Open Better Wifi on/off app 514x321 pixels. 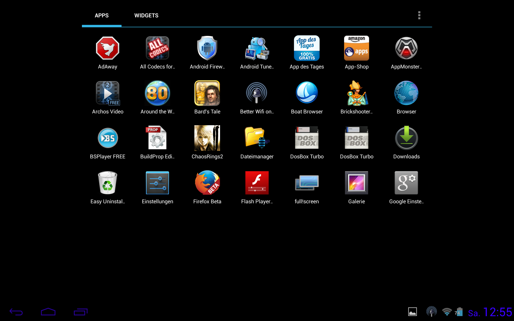pyautogui.click(x=257, y=93)
